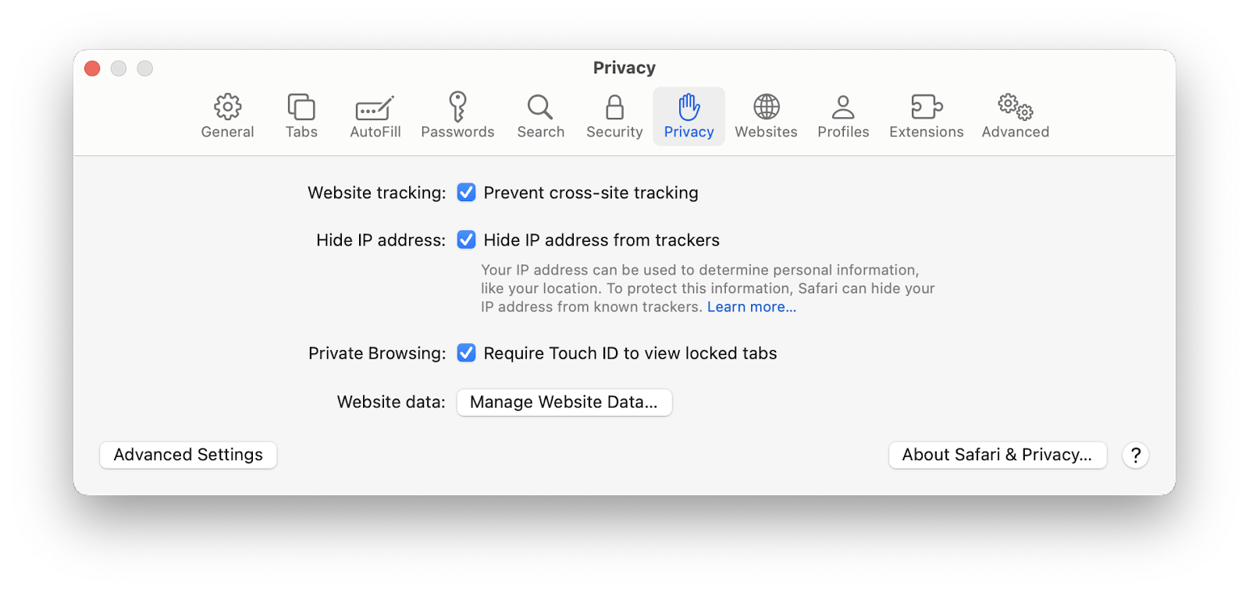Switch to the Profiles tab
The height and width of the screenshot is (592, 1249).
[x=842, y=115]
